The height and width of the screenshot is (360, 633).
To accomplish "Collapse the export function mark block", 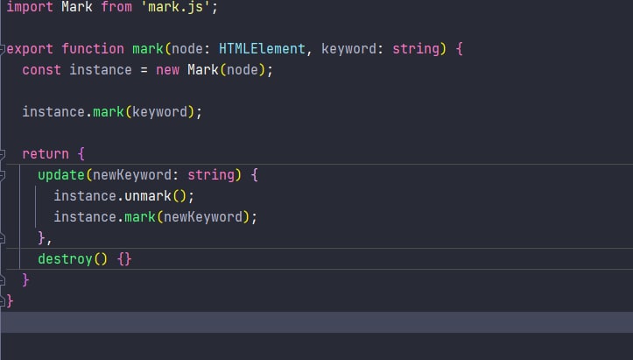I will (x=2, y=49).
